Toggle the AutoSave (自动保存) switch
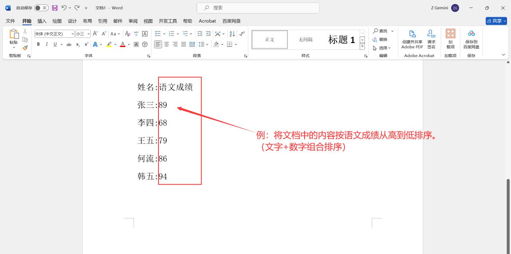Screen dimensions: 511x254 coord(41,8)
